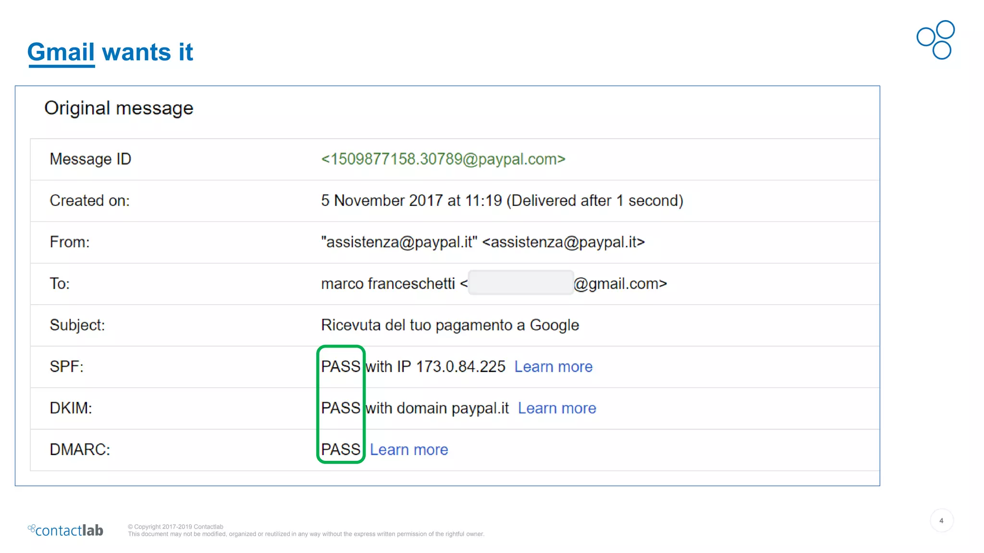Click the Gmail link in the title

pos(61,52)
